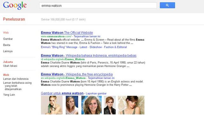Select the Berita search category

7,45
